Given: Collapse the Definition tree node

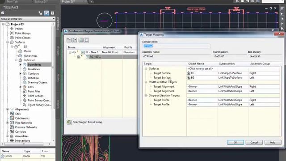Looking at the screenshot, I should pos(16,60).
